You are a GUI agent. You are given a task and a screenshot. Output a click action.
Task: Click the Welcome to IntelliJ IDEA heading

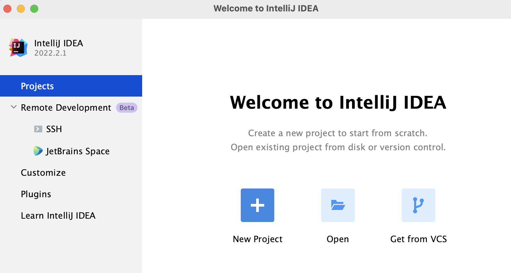(x=338, y=103)
